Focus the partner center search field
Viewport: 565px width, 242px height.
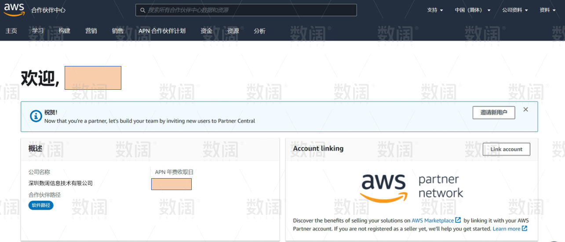[246, 10]
